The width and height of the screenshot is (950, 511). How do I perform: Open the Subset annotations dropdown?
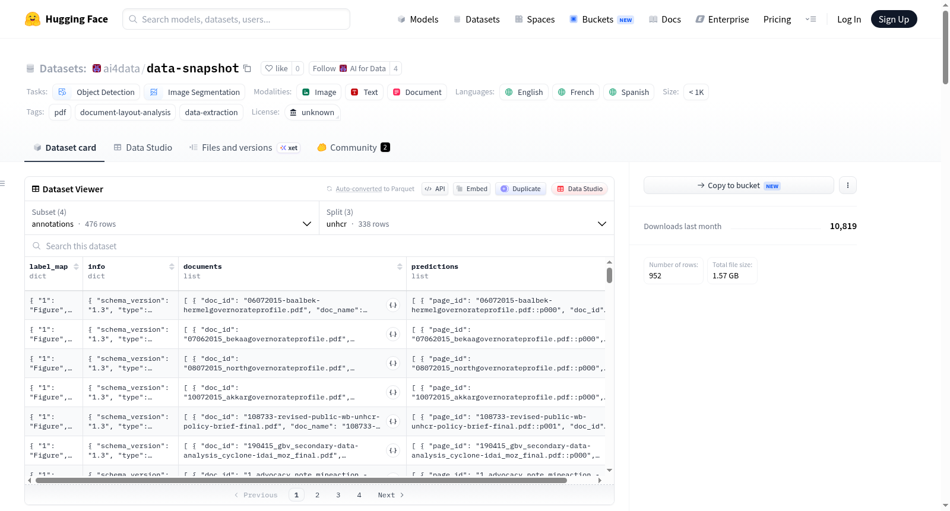172,218
